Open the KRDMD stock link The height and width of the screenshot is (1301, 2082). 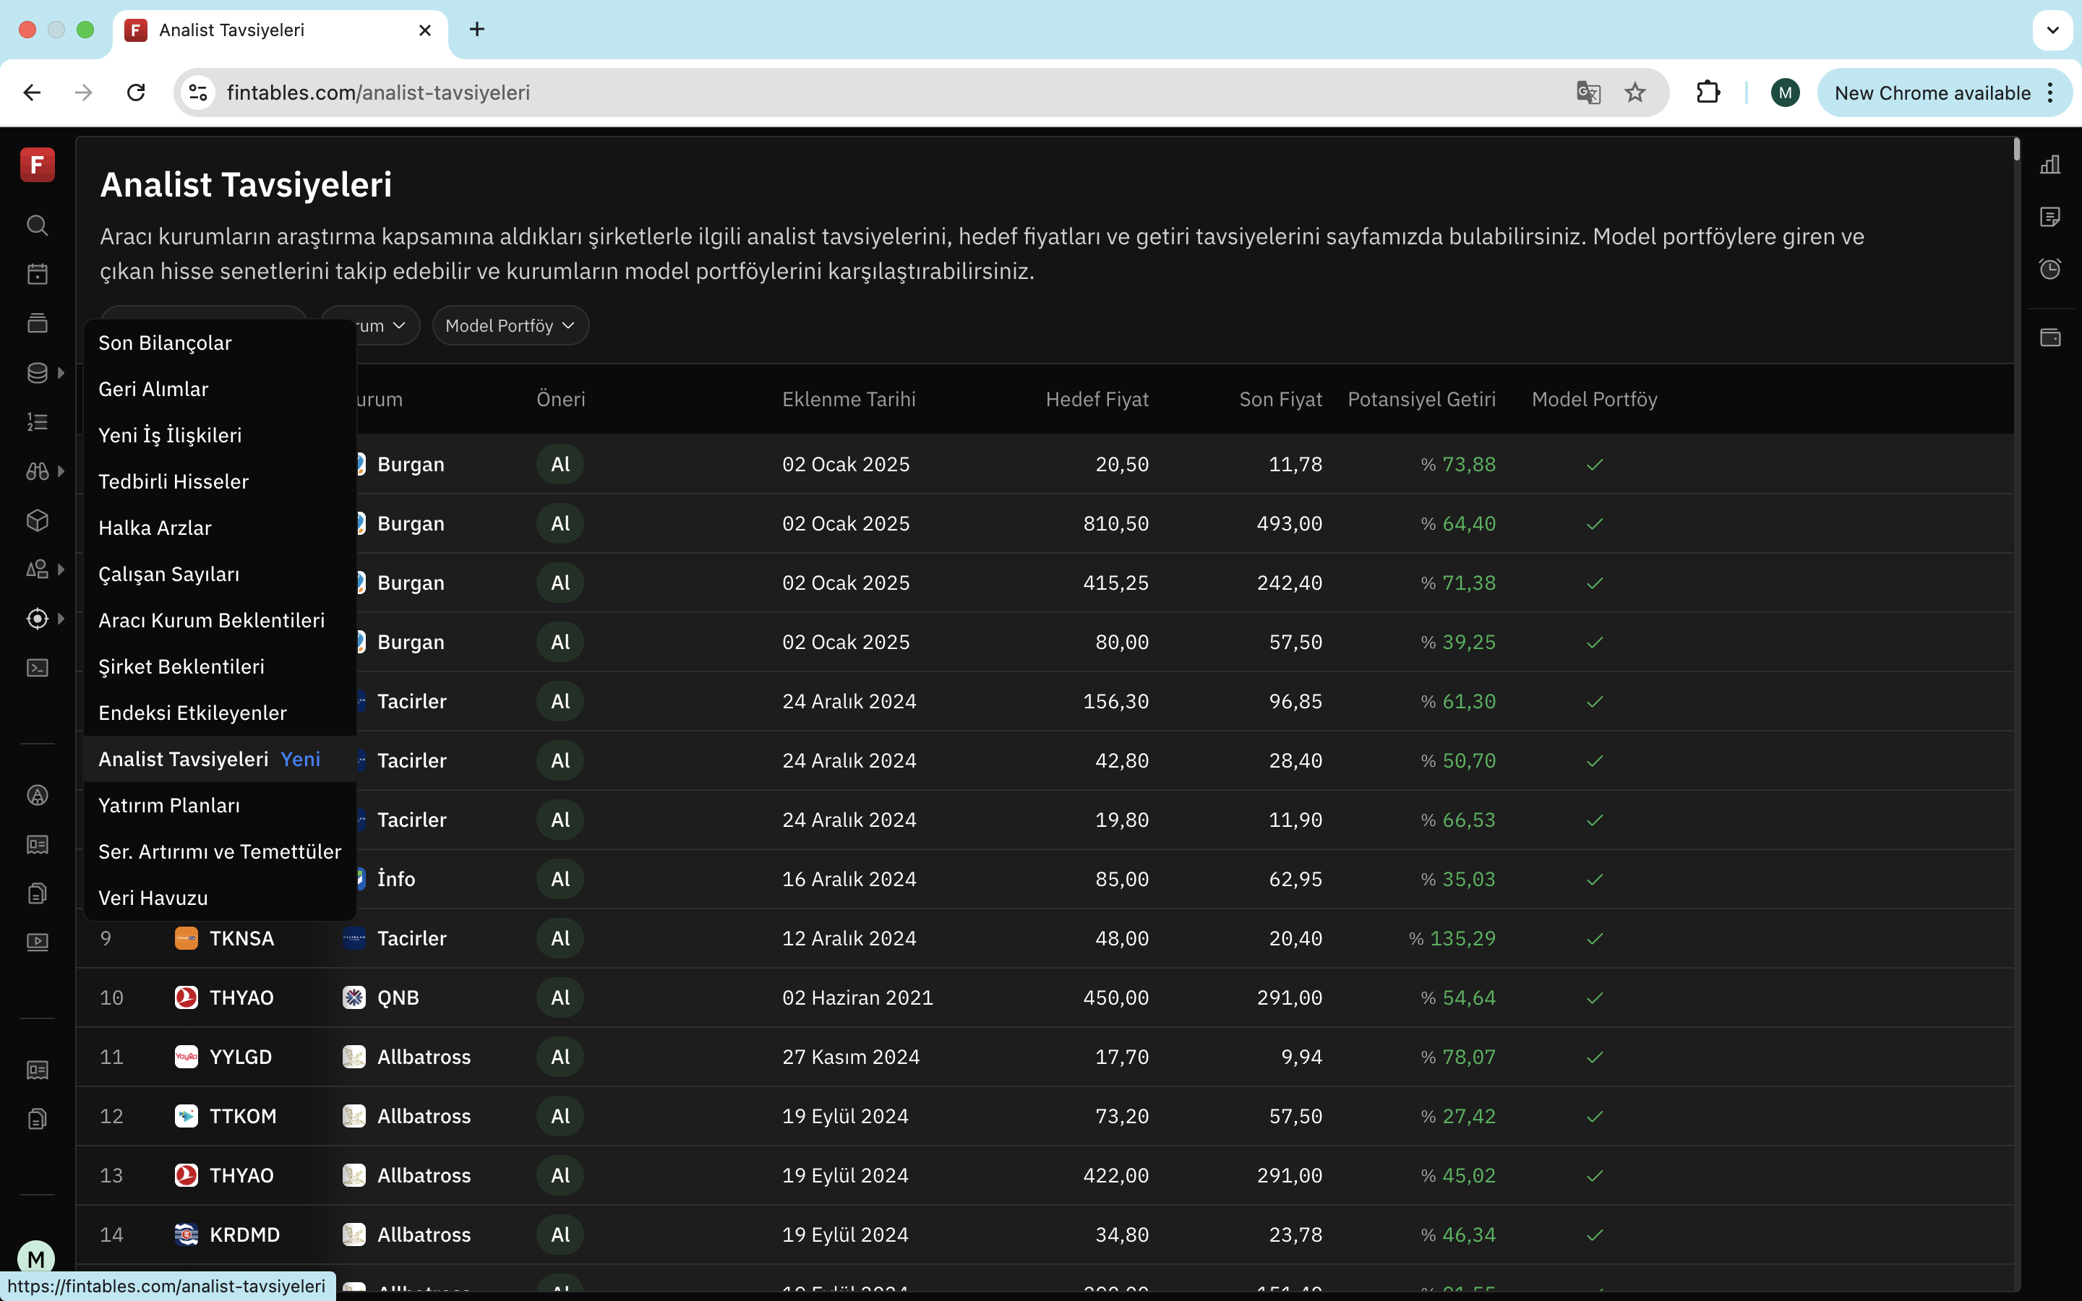point(245,1235)
